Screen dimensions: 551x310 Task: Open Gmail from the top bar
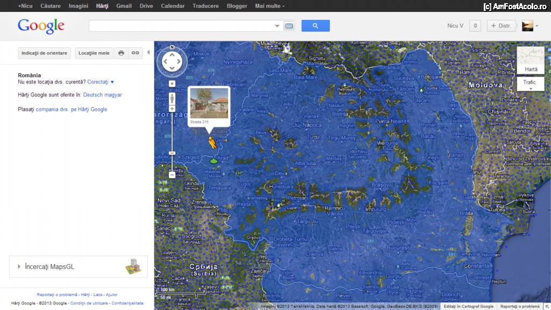click(124, 6)
